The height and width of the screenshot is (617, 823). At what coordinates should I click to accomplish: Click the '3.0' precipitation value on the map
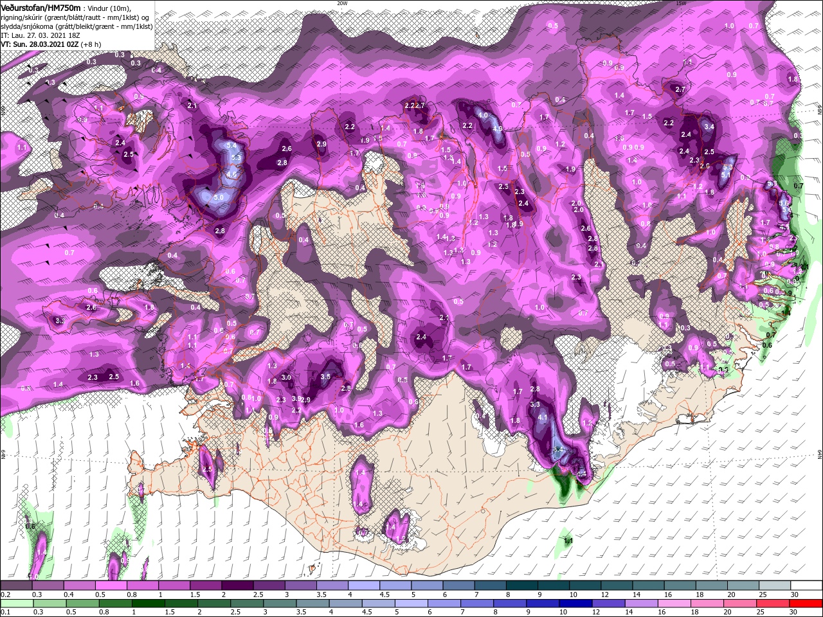click(287, 377)
